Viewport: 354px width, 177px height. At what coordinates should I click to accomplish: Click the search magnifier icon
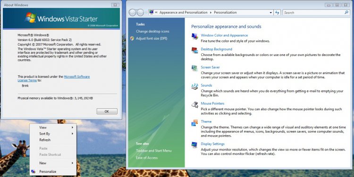(x=346, y=12)
